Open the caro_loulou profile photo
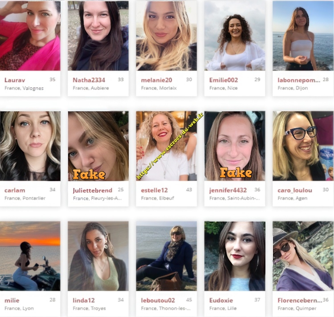The height and width of the screenshot is (317, 334). 303,146
